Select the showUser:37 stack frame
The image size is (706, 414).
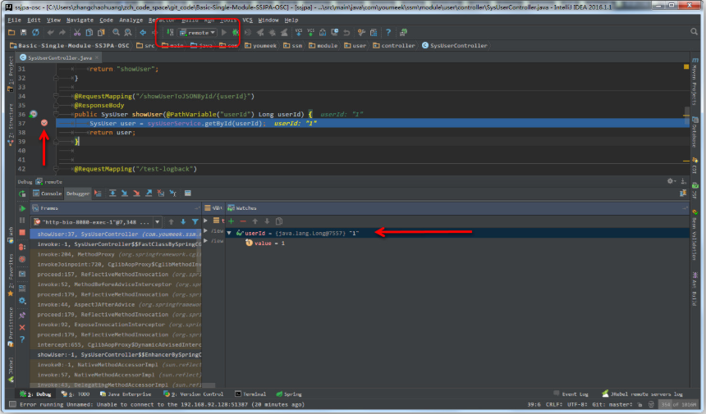click(116, 234)
